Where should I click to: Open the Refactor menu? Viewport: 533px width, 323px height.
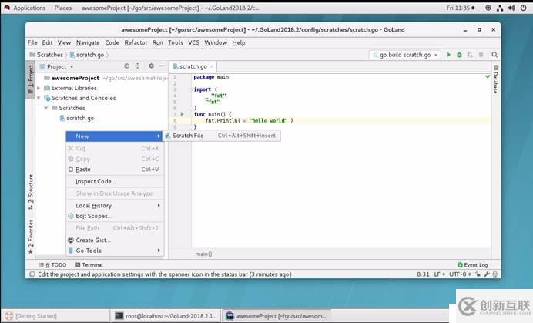[136, 42]
